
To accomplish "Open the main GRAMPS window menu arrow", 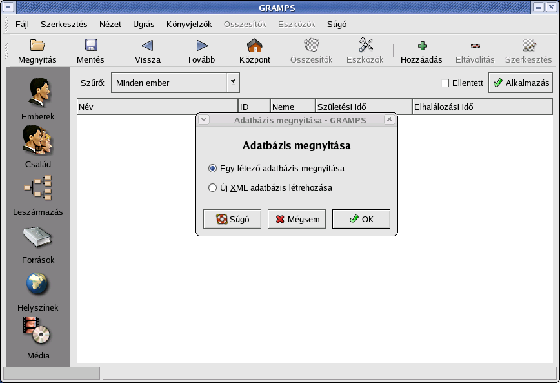I will tap(8, 7).
